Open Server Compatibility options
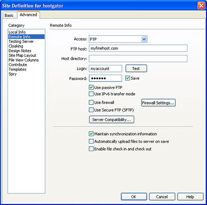Screen dimensions: 207x205 [111, 120]
